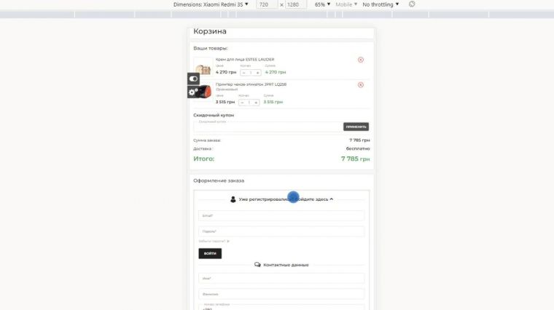This screenshot has height=310, width=554.
Task: Focus the discount coupon input field
Action: (x=267, y=127)
